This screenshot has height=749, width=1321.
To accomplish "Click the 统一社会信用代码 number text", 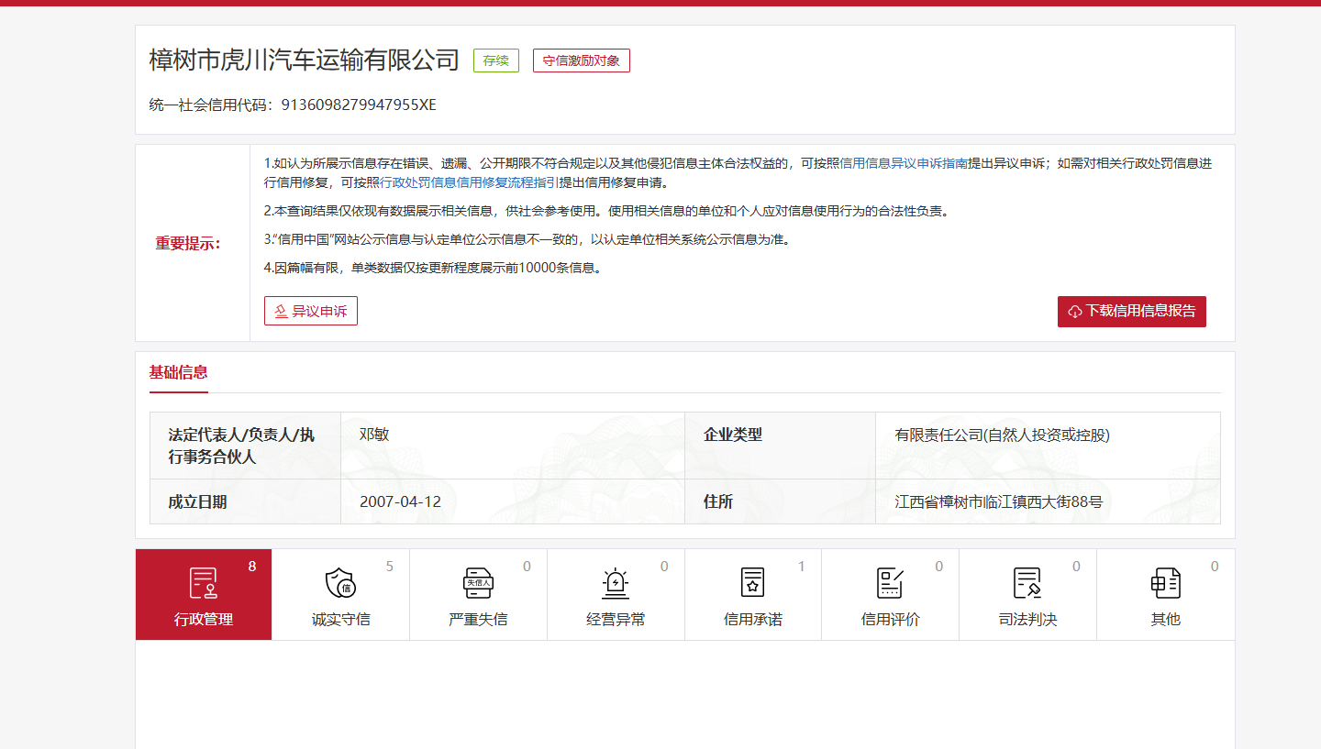I will 359,105.
